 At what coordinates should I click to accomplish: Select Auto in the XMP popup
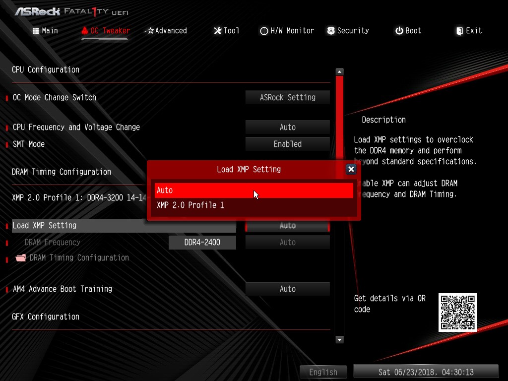point(253,190)
